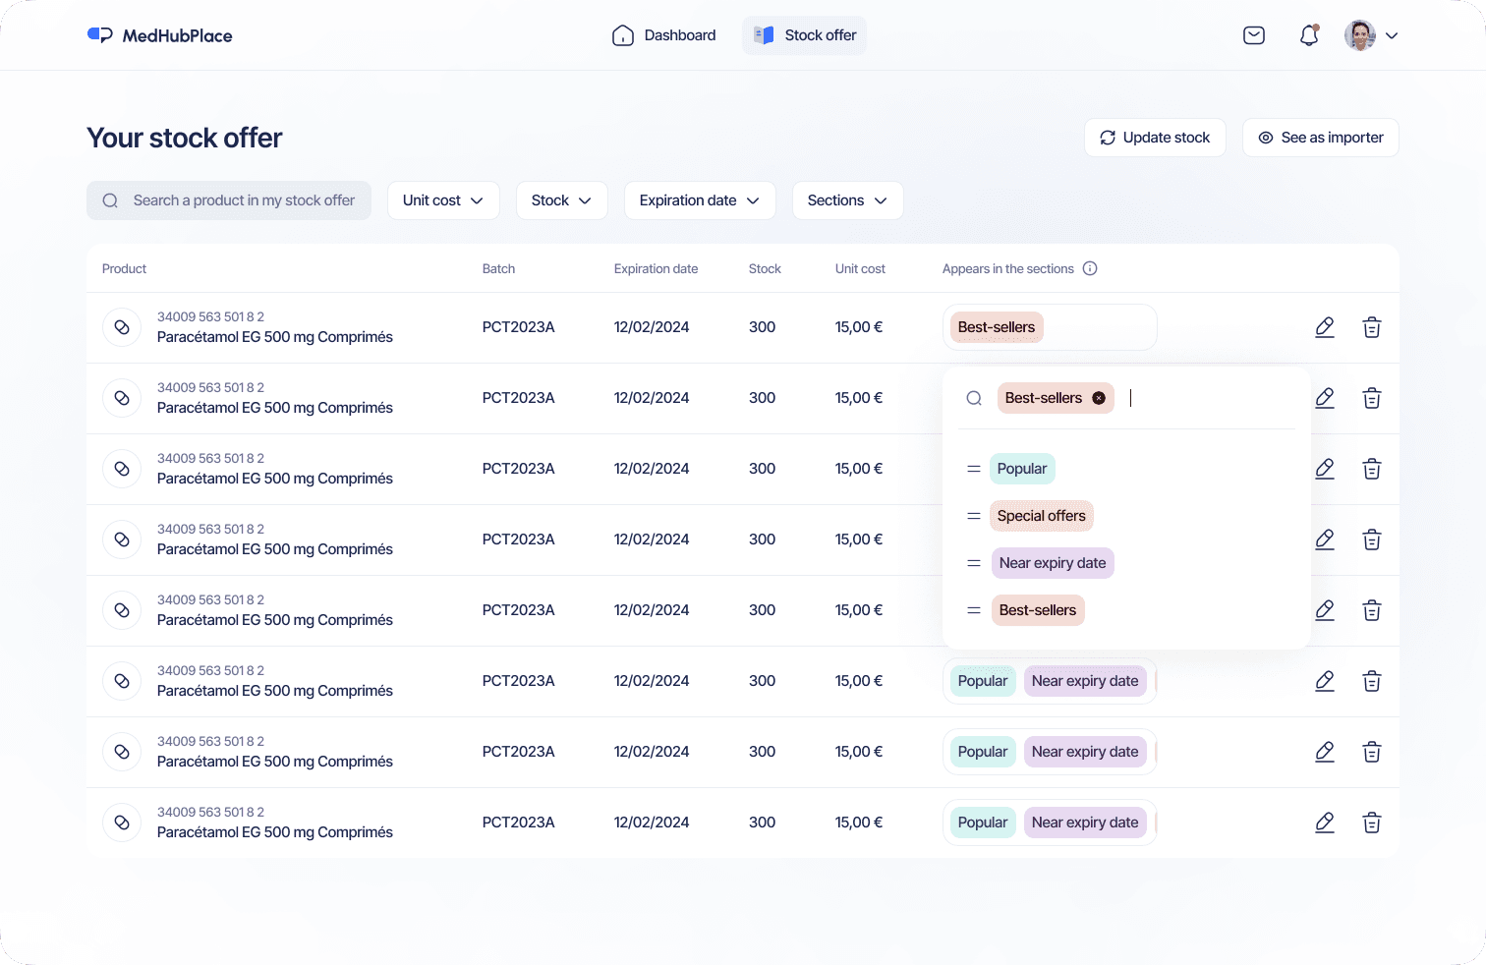
Task: Select the Popular option in the sections list
Action: coord(1022,469)
